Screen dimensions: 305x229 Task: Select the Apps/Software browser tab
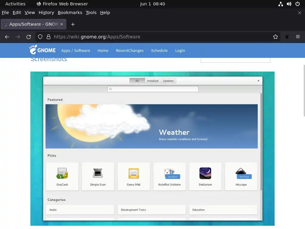tap(33, 24)
